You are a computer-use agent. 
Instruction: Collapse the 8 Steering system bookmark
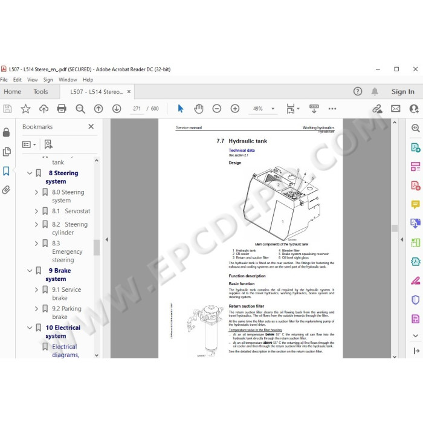30,173
